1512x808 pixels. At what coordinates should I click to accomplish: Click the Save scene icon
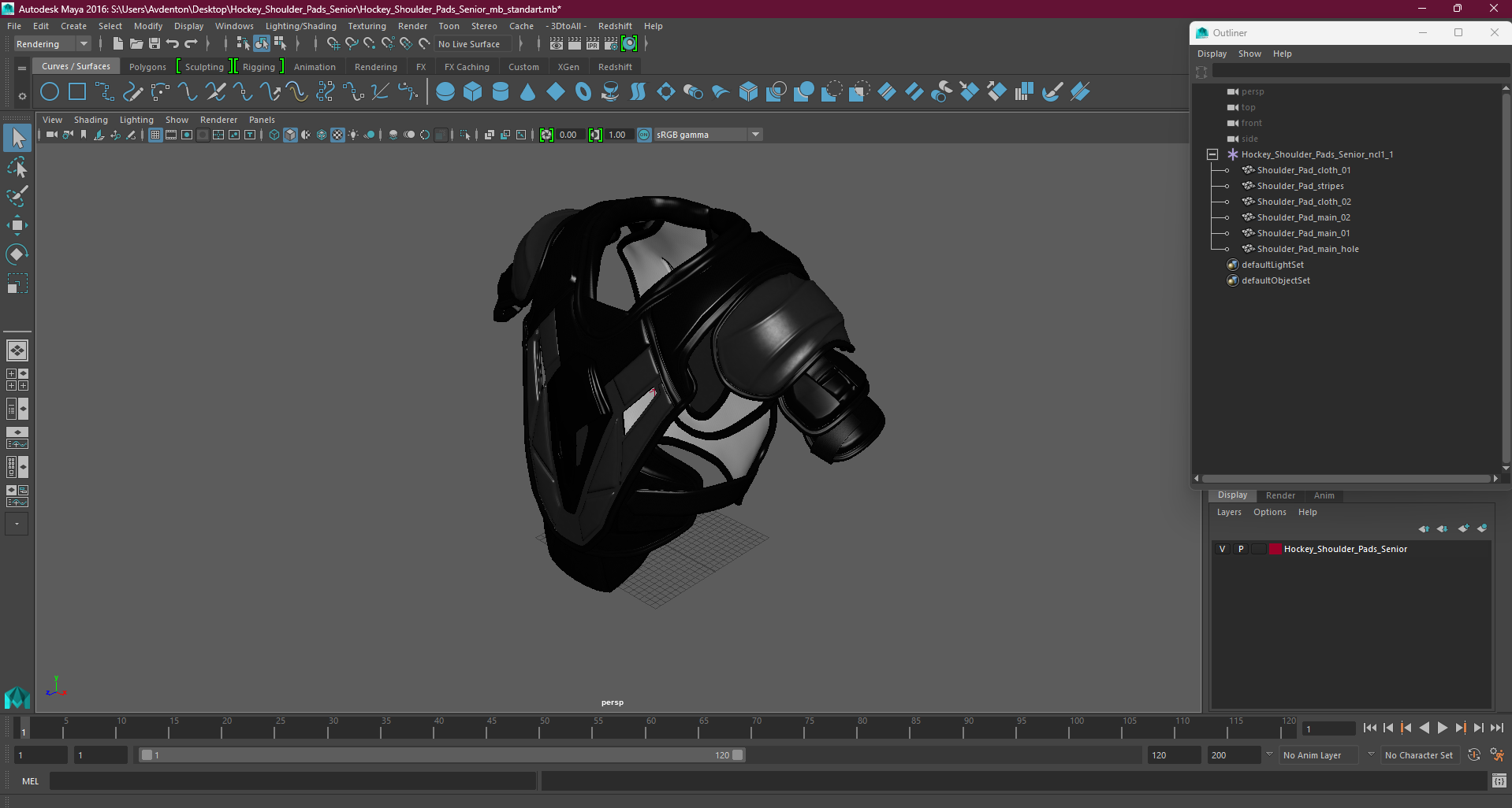[155, 44]
